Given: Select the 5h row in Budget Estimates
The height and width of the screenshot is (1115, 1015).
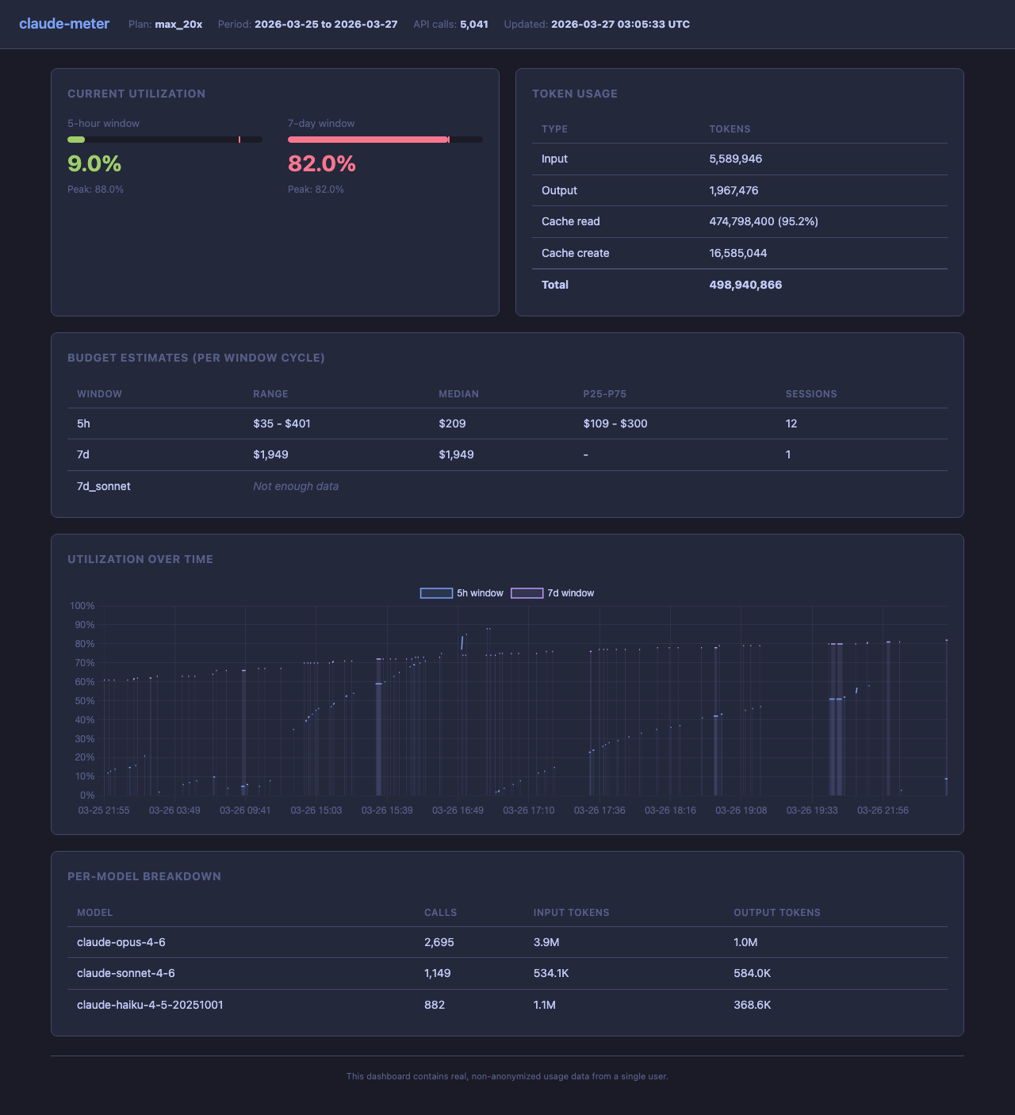Looking at the screenshot, I should 507,423.
